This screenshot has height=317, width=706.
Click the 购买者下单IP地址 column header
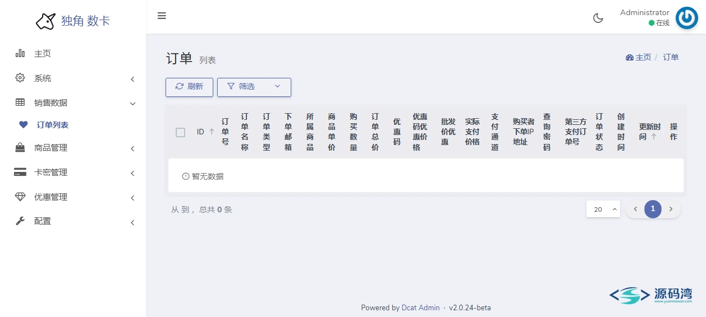click(524, 132)
